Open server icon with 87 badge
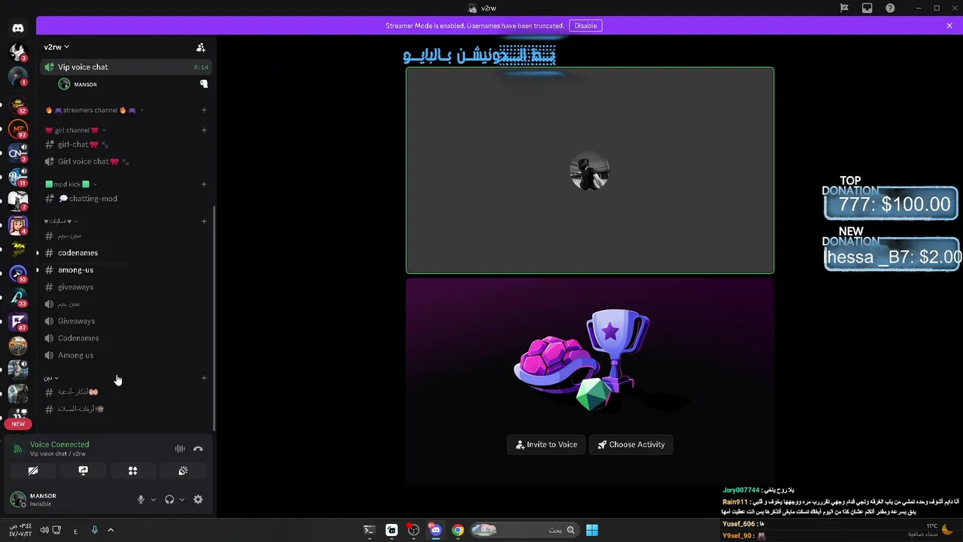Image resolution: width=963 pixels, height=542 pixels. [x=18, y=321]
